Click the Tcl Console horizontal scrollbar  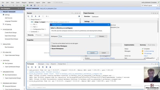(x=81, y=85)
